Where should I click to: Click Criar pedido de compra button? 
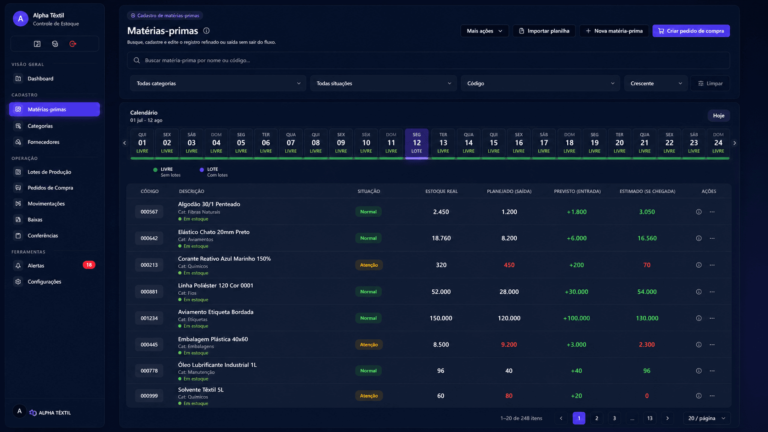[691, 31]
